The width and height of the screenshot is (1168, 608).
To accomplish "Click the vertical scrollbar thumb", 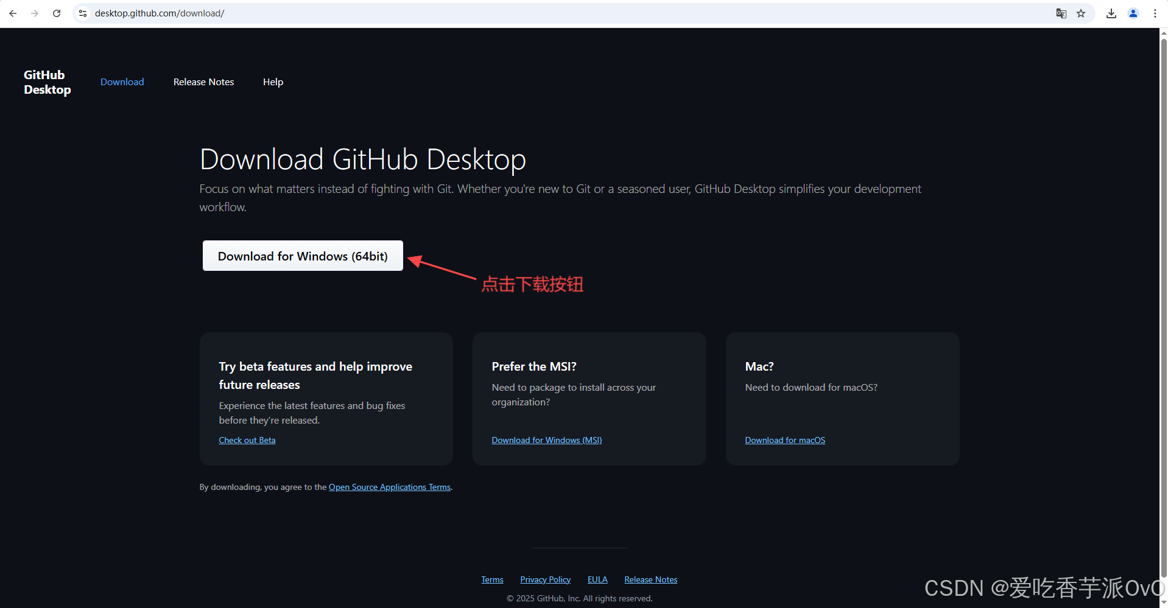I will click(x=1164, y=307).
